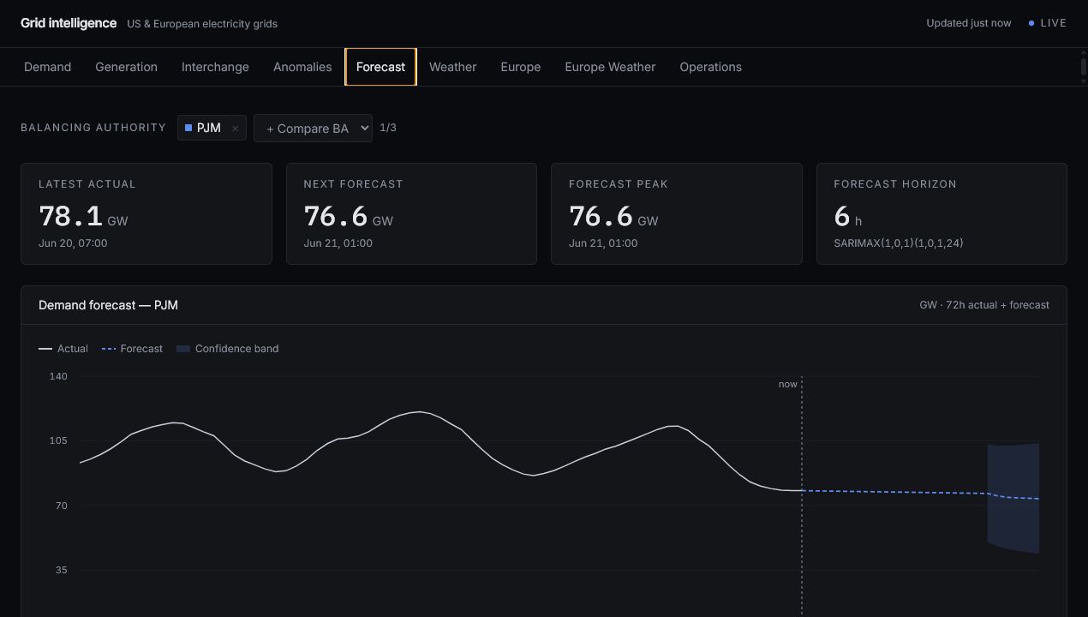Go to the Operations tab

pos(710,67)
